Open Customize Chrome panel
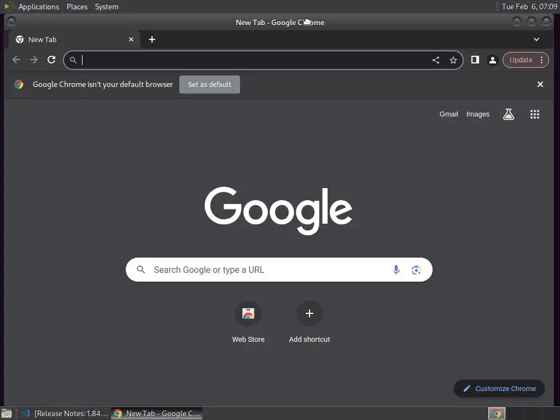The height and width of the screenshot is (420, 560). [x=499, y=389]
